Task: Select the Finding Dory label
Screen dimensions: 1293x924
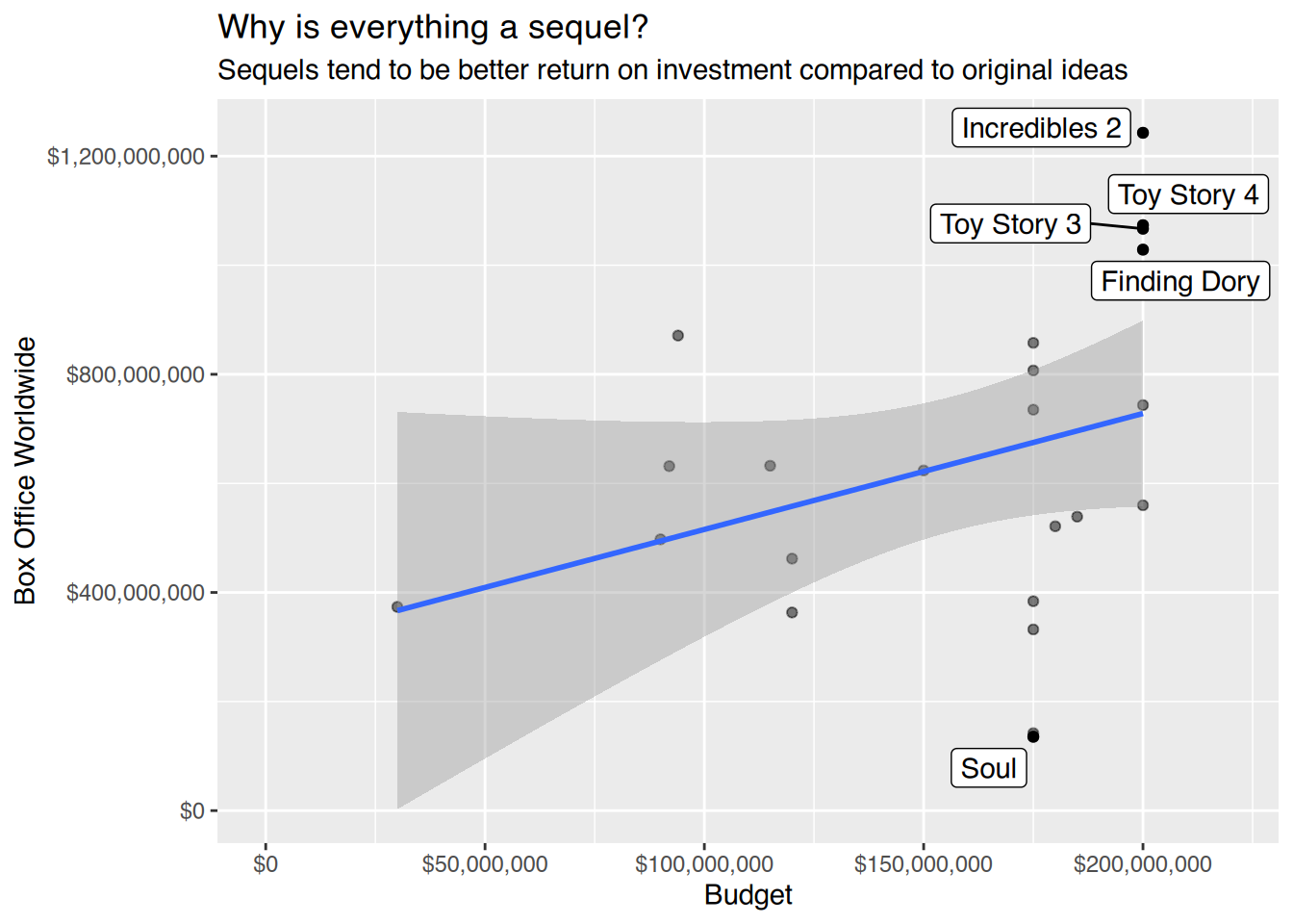Action: click(x=1180, y=281)
